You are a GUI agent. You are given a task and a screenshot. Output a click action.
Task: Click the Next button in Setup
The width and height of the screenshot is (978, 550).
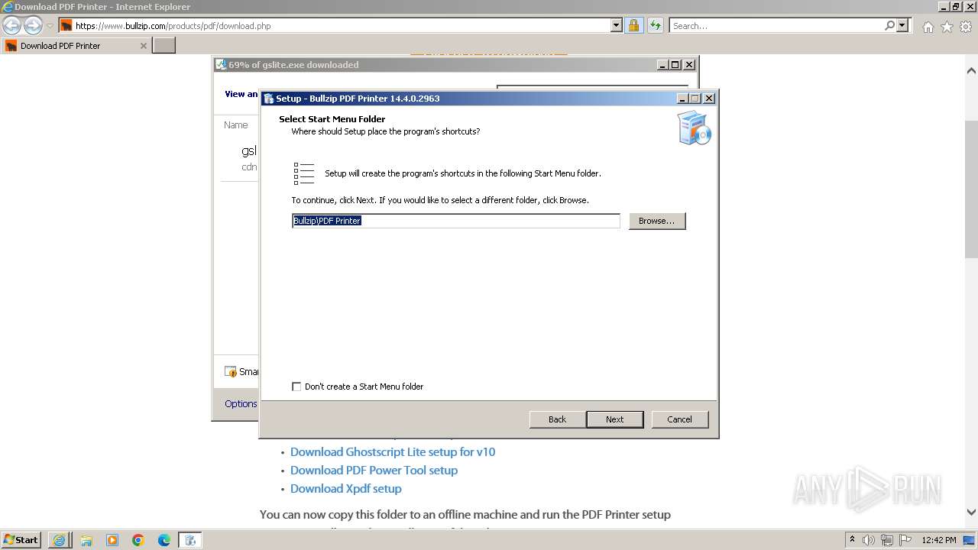(x=615, y=419)
